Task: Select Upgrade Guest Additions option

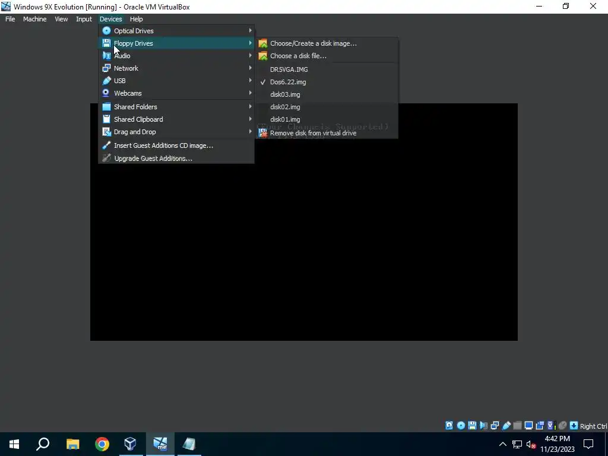Action: tap(176, 158)
